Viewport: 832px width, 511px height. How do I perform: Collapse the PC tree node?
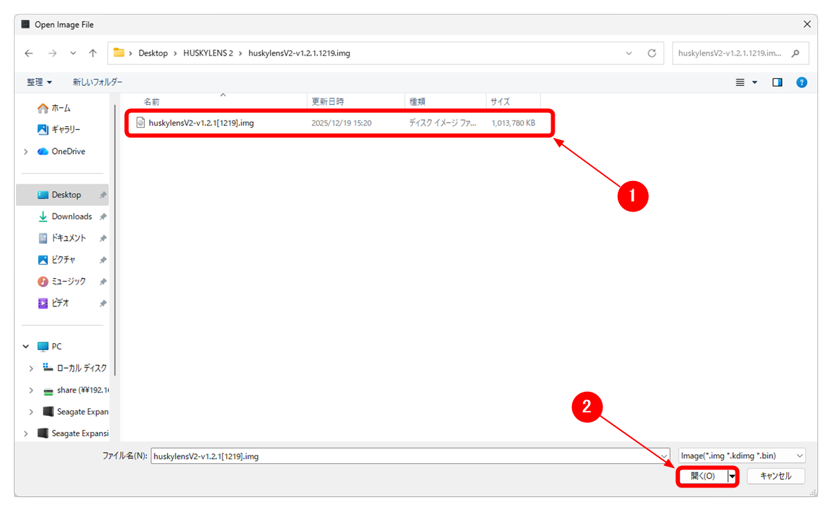pos(26,347)
